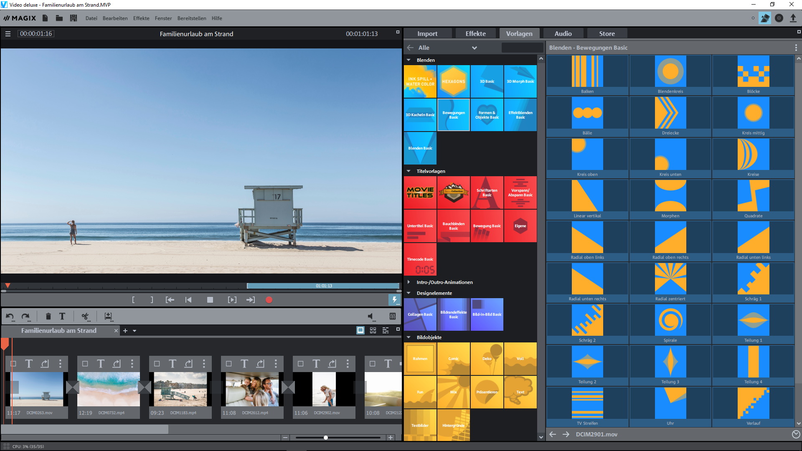The image size is (802, 451).
Task: Open the Effekte menu in menu bar
Action: (141, 18)
